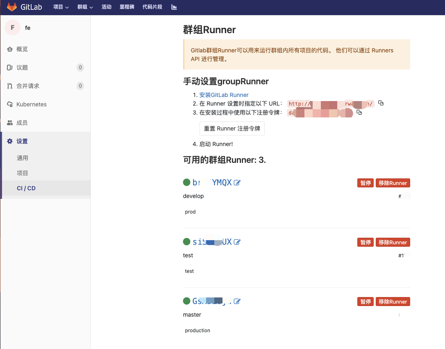Edit the develop runner via pencil icon

[237, 183]
